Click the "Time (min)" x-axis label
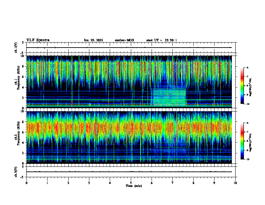This screenshot has height=205, width=265. click(x=134, y=186)
